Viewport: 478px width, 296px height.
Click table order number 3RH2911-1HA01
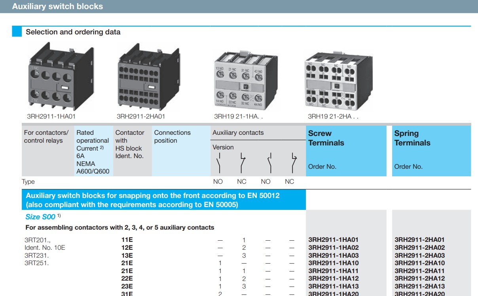[x=333, y=240]
